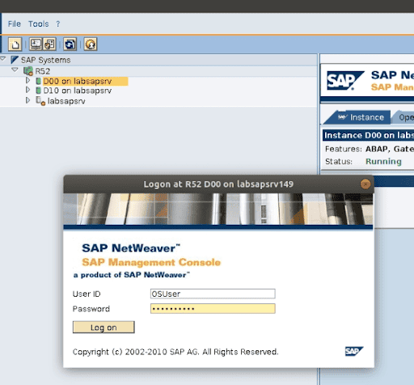Open the File menu

(x=15, y=24)
